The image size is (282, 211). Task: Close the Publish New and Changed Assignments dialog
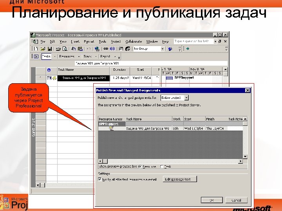(x=248, y=90)
